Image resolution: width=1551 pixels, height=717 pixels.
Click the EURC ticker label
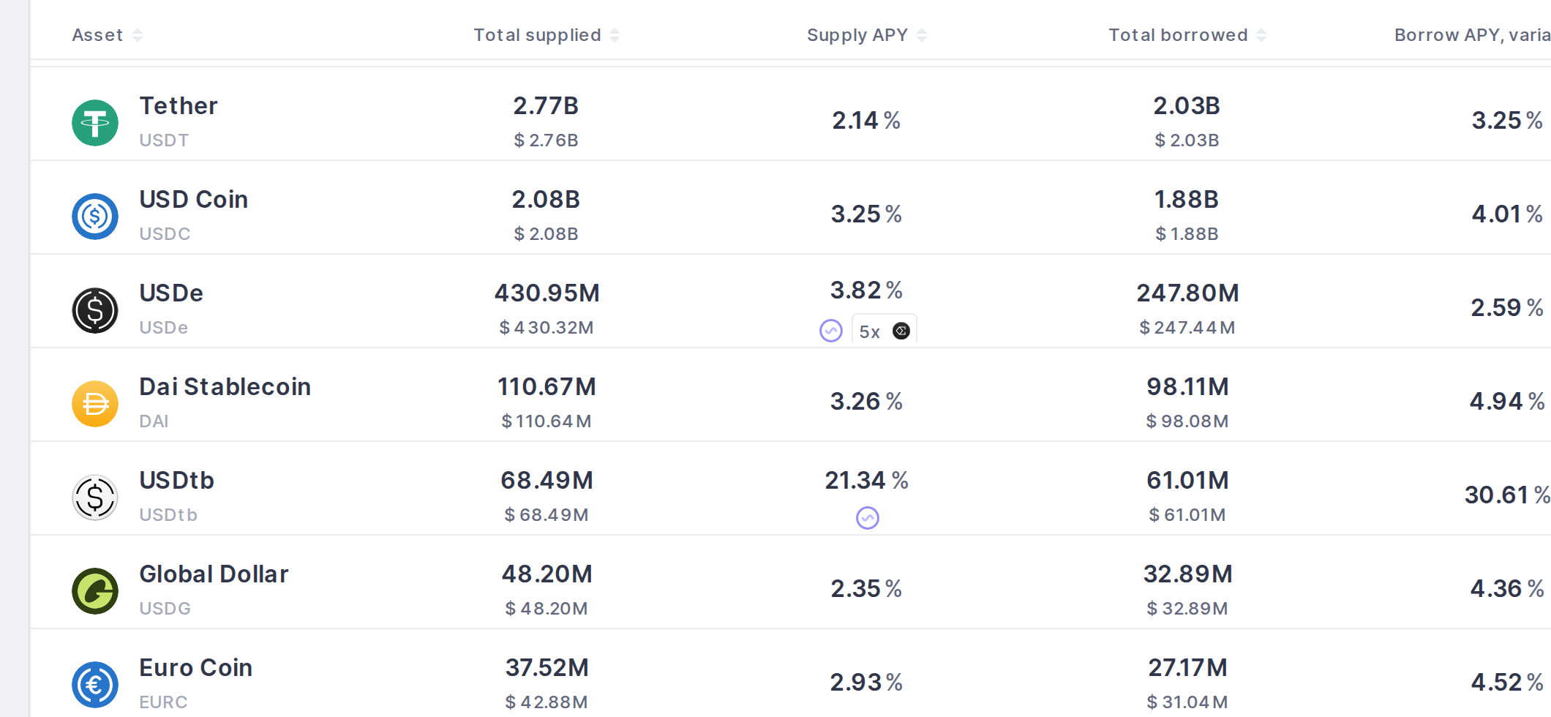163,702
